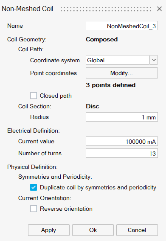Click the Name field containing NonMeshedCoil_3
Screen dimensions: 166x241
coord(122,26)
